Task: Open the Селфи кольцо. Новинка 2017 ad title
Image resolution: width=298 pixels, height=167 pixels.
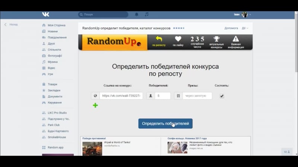Action: 187,138
